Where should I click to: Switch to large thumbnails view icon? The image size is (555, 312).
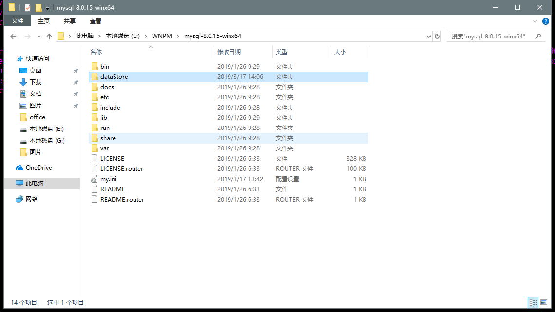544,302
